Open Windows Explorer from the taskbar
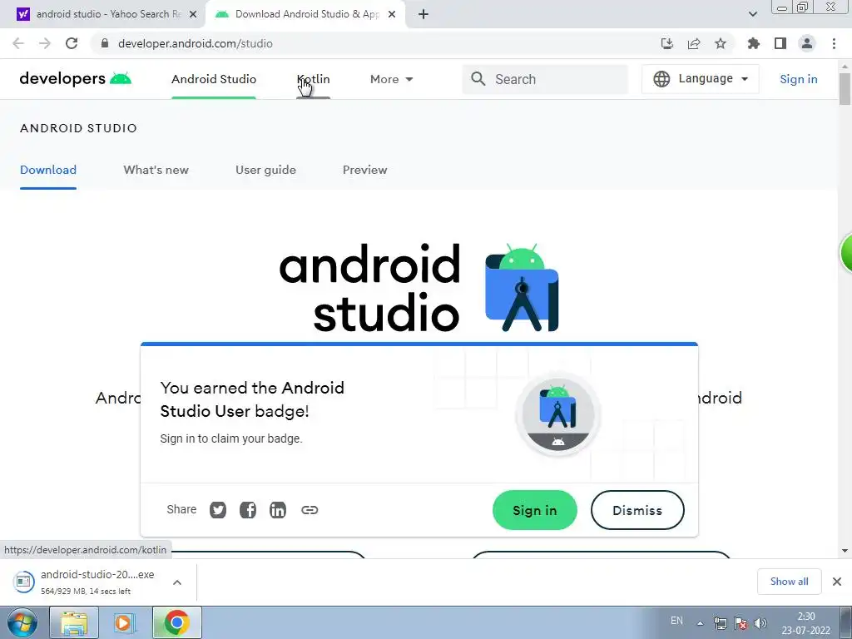This screenshot has width=852, height=639. click(74, 622)
